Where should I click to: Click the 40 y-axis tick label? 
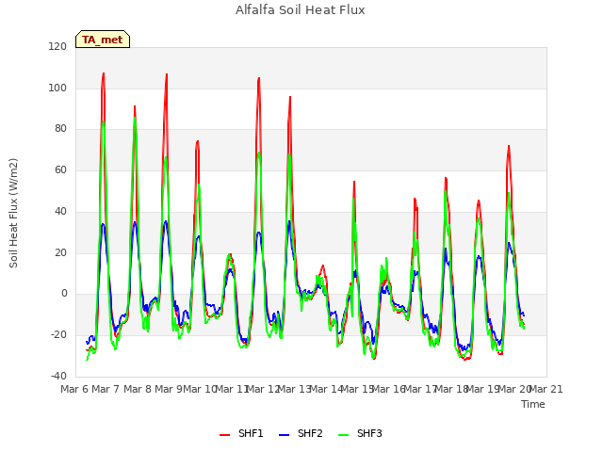[60, 211]
